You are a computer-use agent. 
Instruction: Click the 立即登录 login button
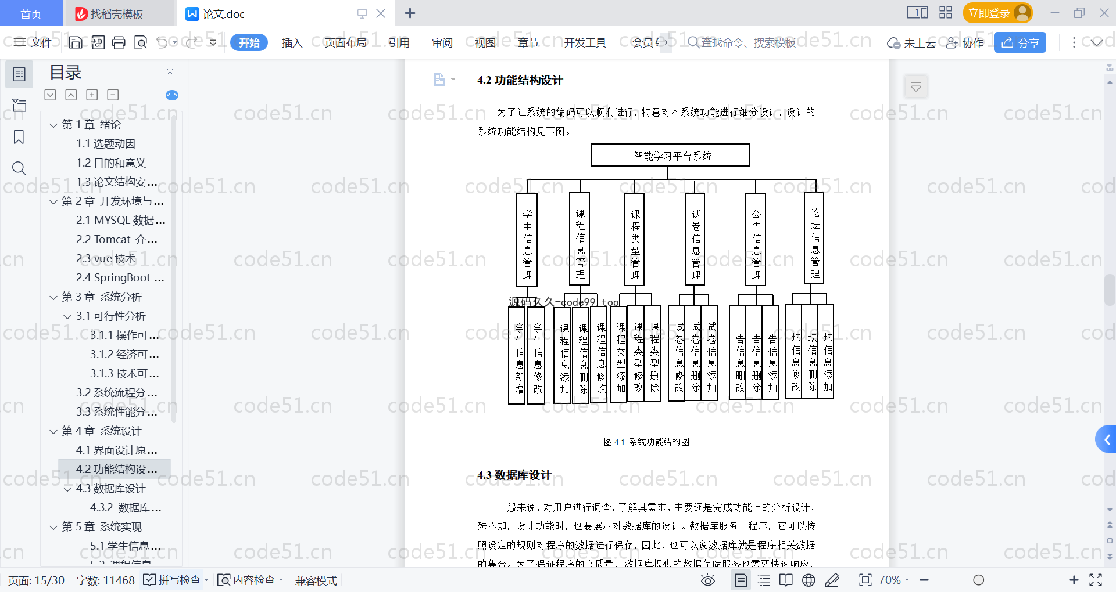tap(997, 13)
